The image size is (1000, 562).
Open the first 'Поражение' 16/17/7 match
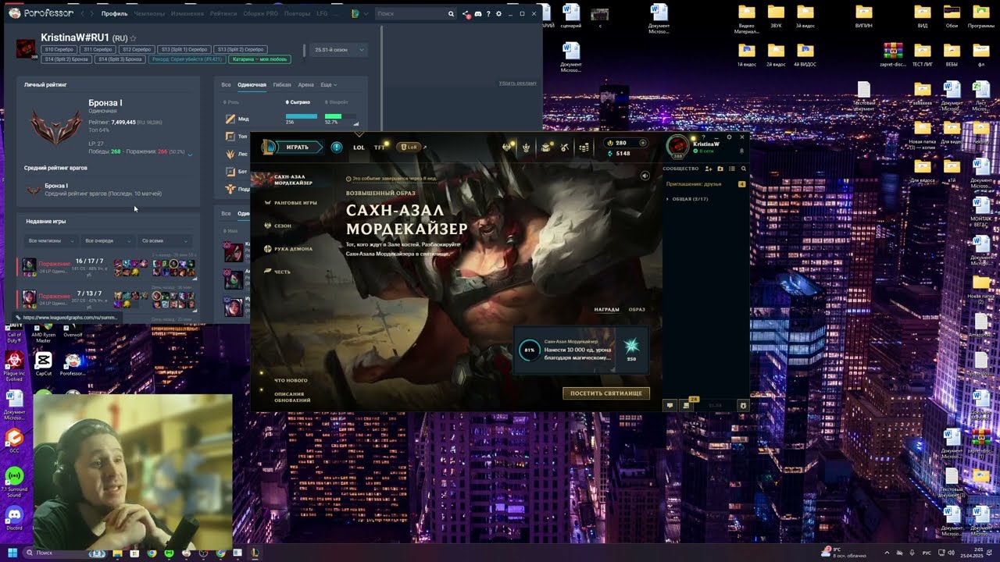click(106, 267)
